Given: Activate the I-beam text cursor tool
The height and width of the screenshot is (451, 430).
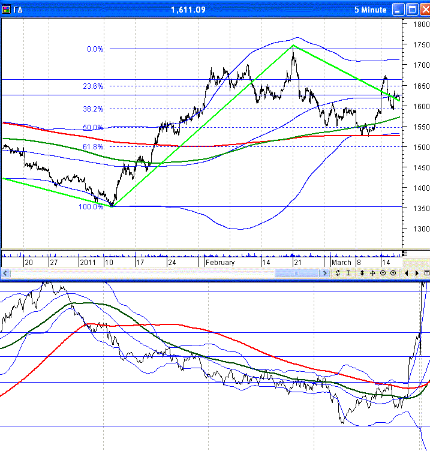Looking at the screenshot, I should (x=348, y=273).
